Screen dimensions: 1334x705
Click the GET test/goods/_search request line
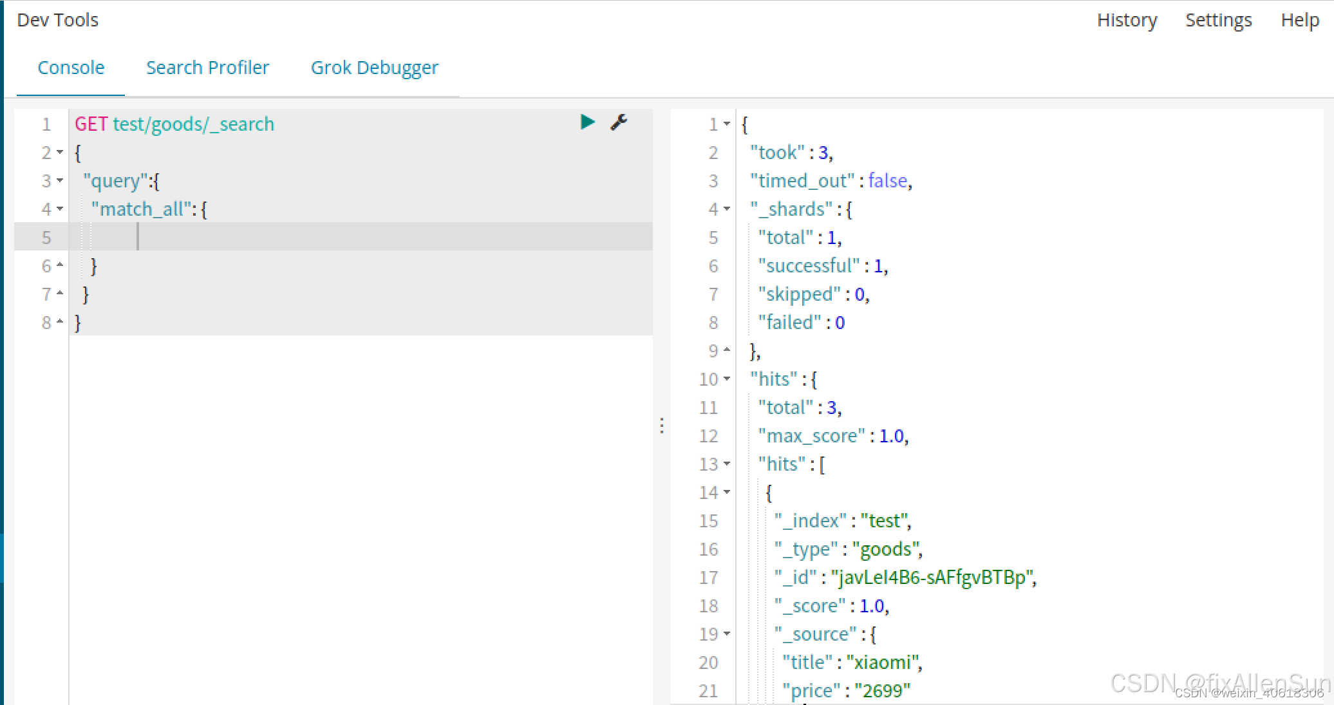174,124
